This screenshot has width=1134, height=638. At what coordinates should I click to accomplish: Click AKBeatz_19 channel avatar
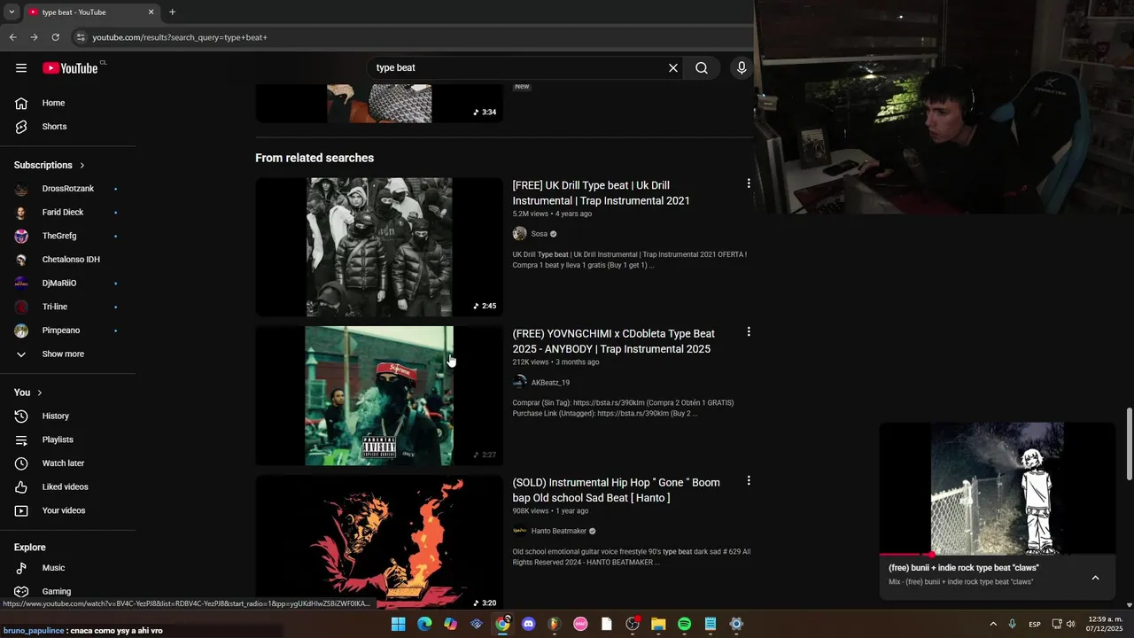pyautogui.click(x=519, y=383)
